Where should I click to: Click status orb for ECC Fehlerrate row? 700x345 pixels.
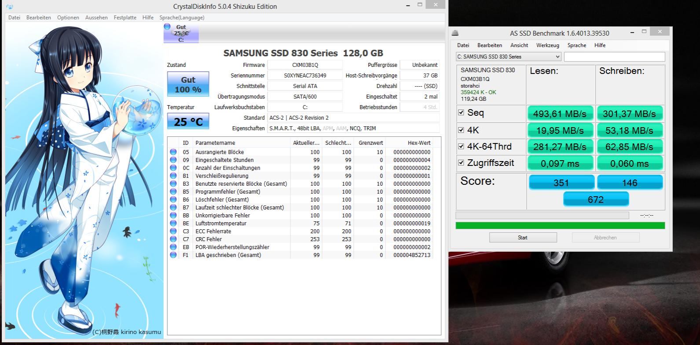coord(173,231)
